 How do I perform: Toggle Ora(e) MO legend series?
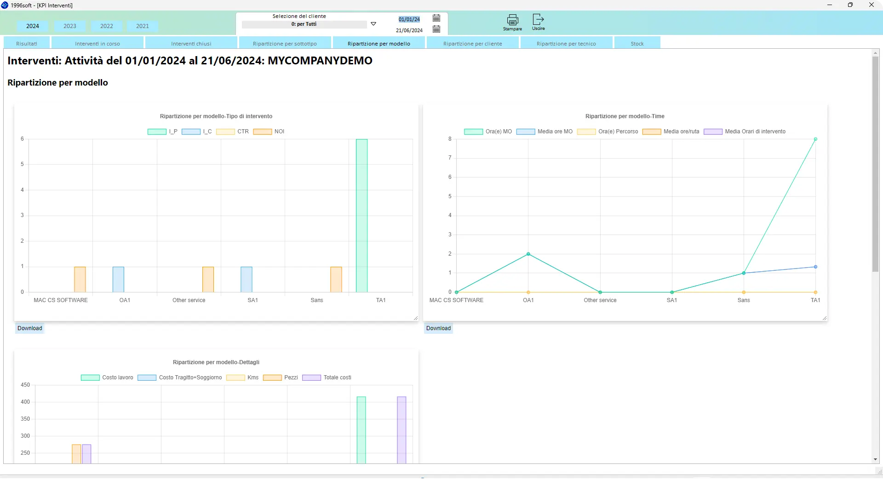pyautogui.click(x=488, y=132)
